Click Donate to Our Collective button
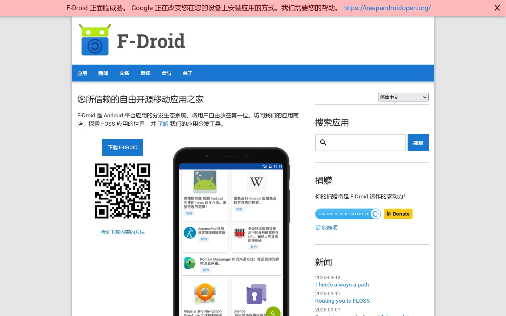This screenshot has height=316, width=506. (348, 214)
